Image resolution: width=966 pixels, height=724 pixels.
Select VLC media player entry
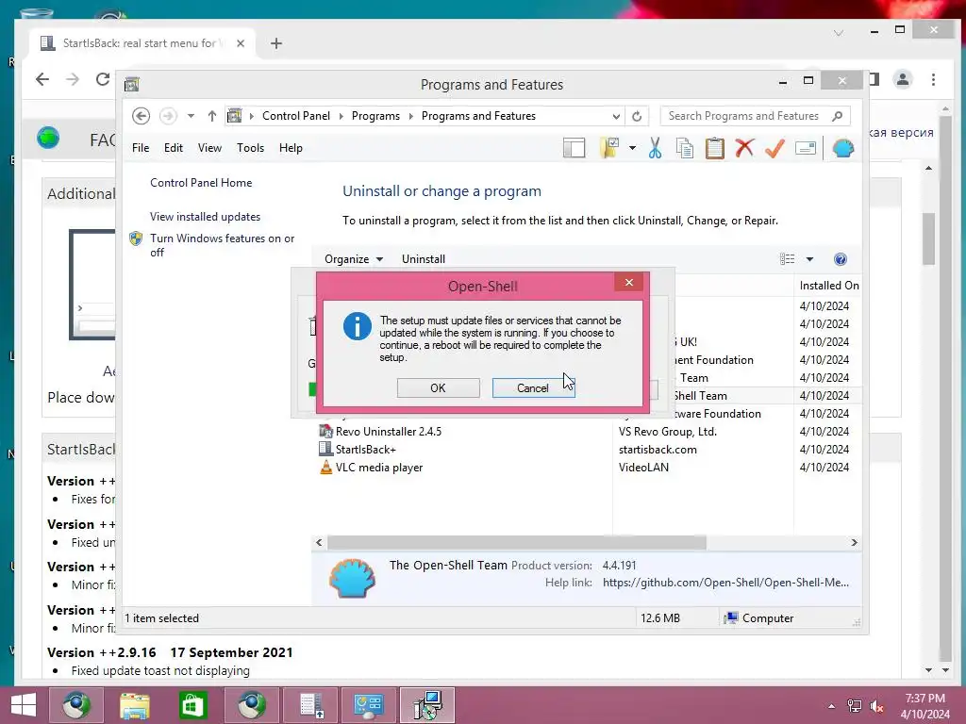click(379, 468)
